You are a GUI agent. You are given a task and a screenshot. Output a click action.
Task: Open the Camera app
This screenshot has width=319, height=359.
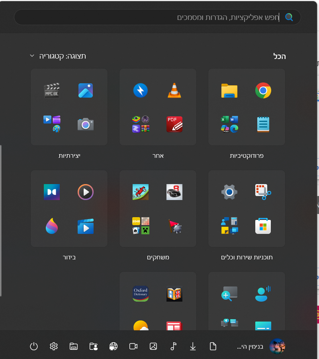(85, 124)
